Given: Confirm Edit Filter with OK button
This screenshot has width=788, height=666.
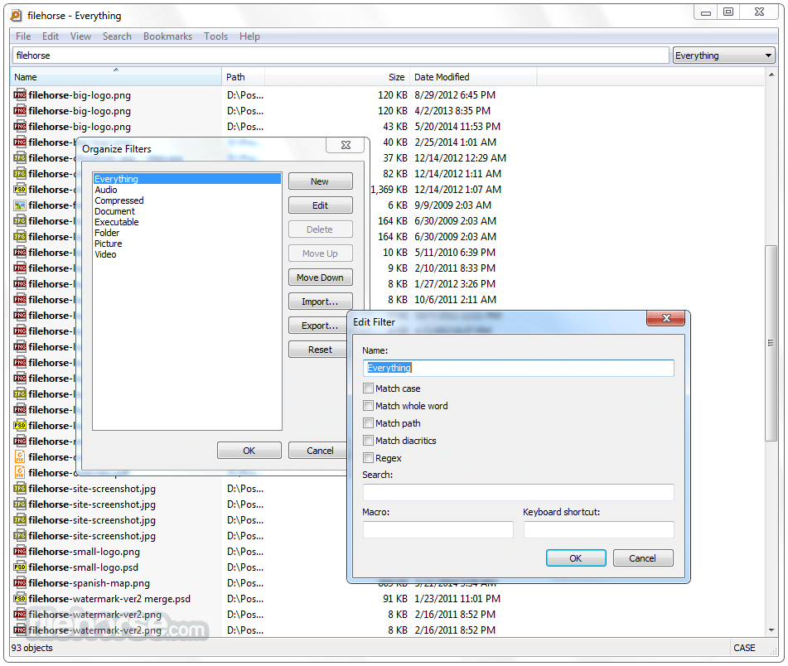Looking at the screenshot, I should [x=576, y=558].
